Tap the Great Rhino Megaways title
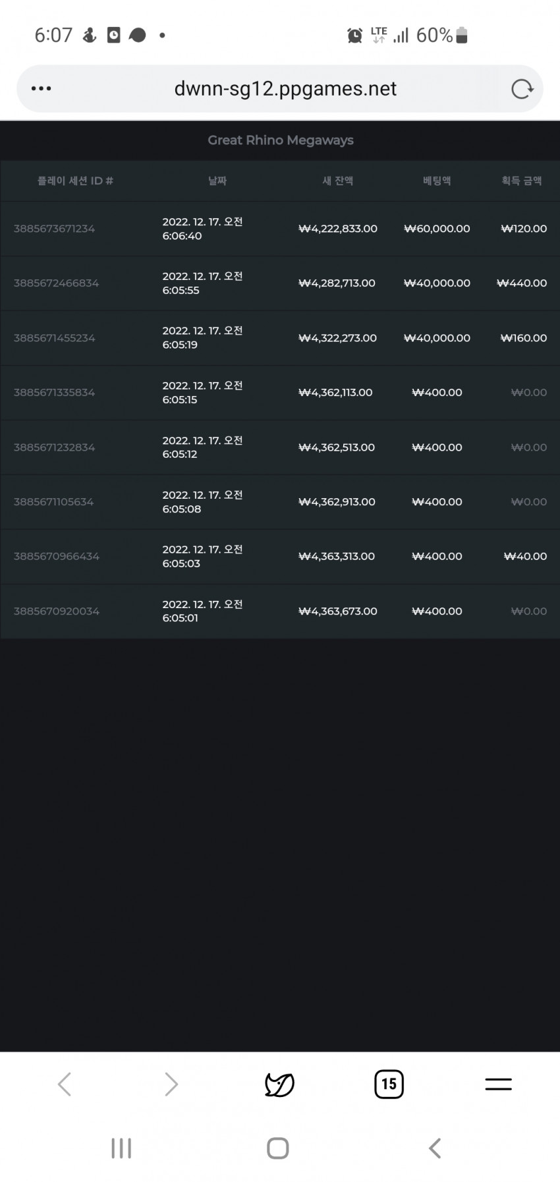 (x=281, y=140)
